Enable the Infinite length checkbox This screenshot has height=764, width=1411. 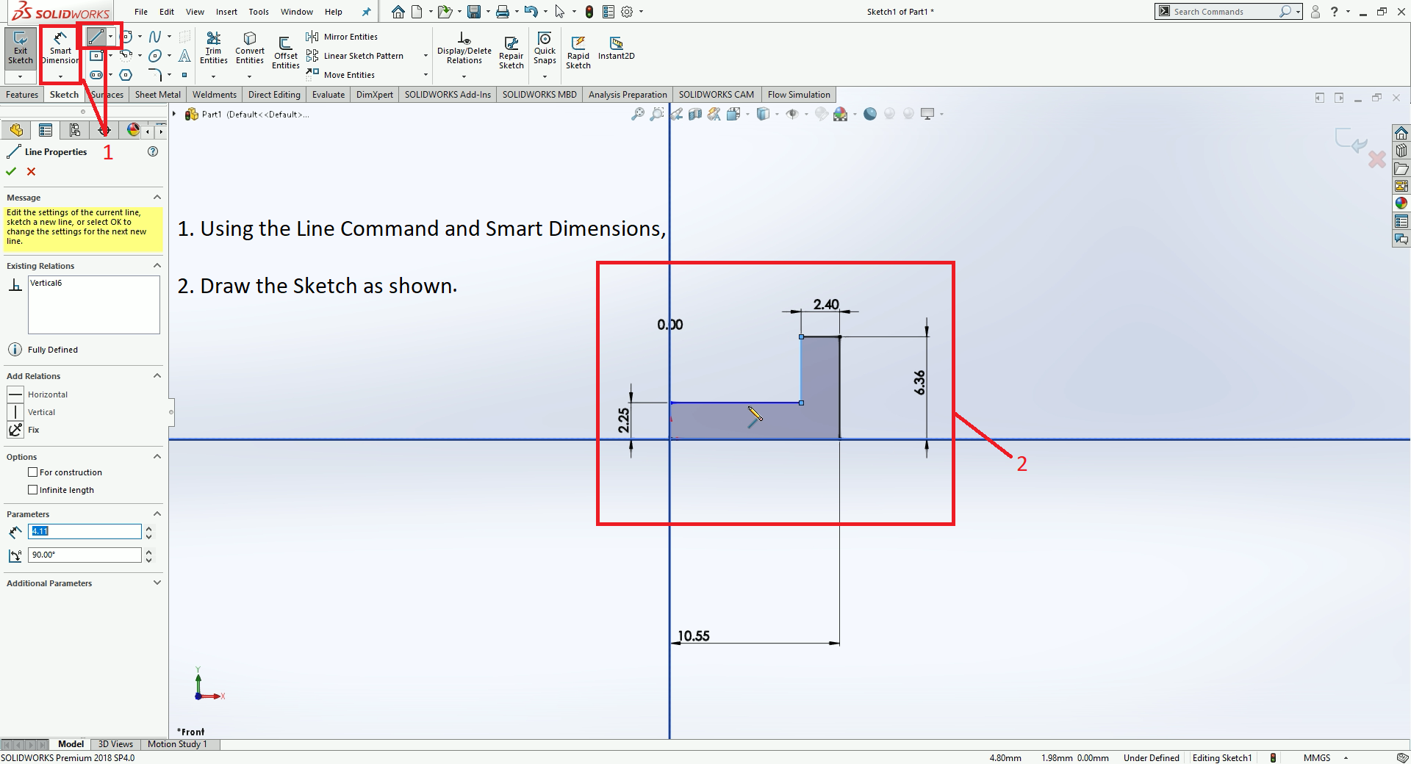(x=32, y=490)
